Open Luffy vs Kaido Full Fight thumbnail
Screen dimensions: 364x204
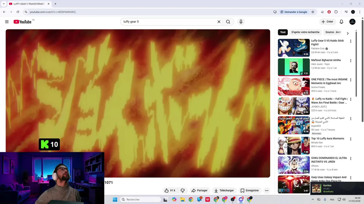pyautogui.click(x=294, y=106)
